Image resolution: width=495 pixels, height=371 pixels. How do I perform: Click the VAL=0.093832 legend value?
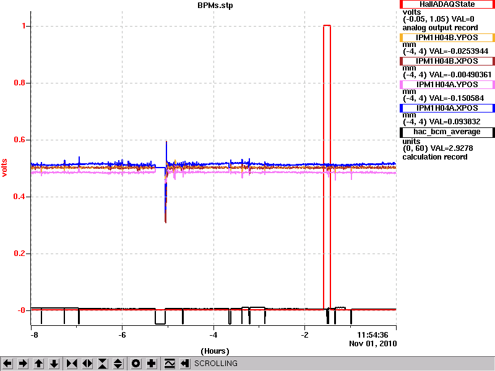coord(455,122)
